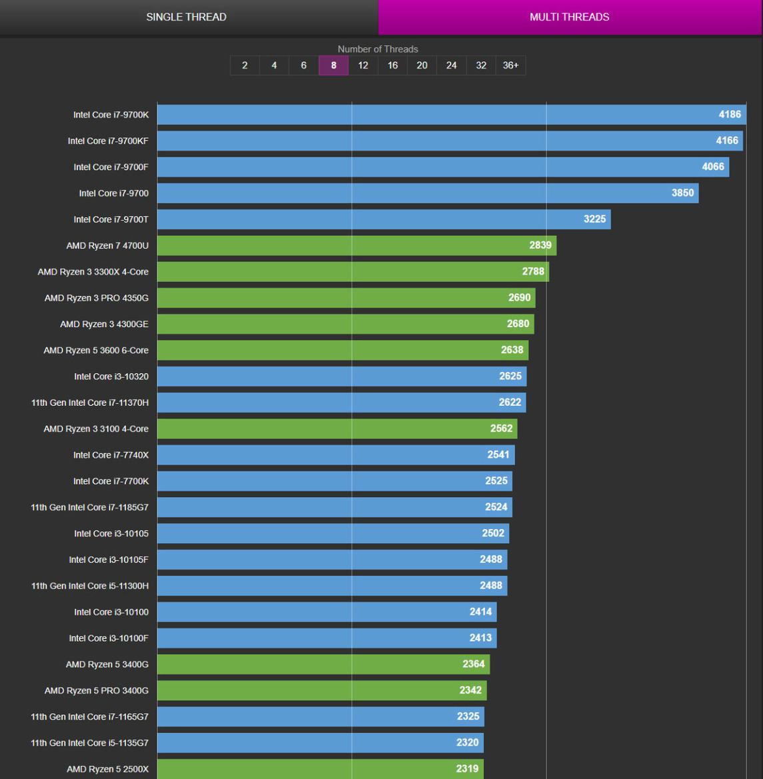The image size is (763, 779).
Task: Click the score value 2325
Action: point(468,716)
